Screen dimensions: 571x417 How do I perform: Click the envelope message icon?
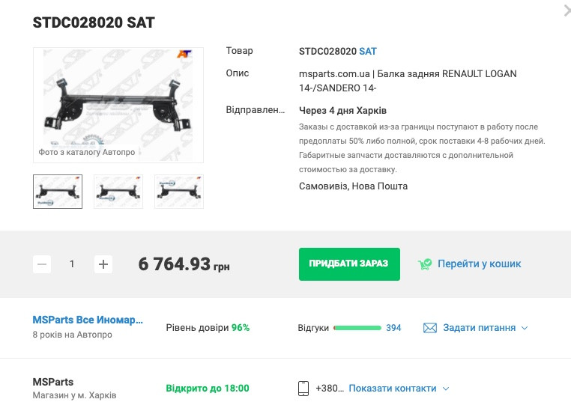click(430, 328)
